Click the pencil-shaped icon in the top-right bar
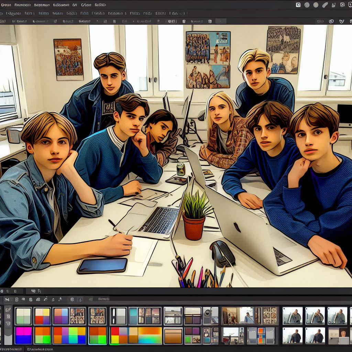The image size is (352, 352). 325,5
